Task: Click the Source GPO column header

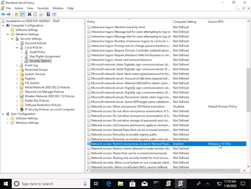Action: 216,22
